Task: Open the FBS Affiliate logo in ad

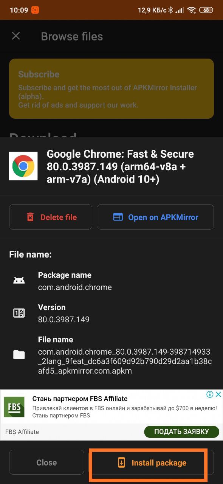Action: [x=14, y=406]
